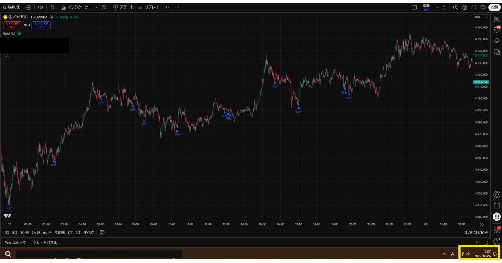502x263 pixels.
Task: Open the アラート (alert) creation tool
Action: click(x=123, y=7)
